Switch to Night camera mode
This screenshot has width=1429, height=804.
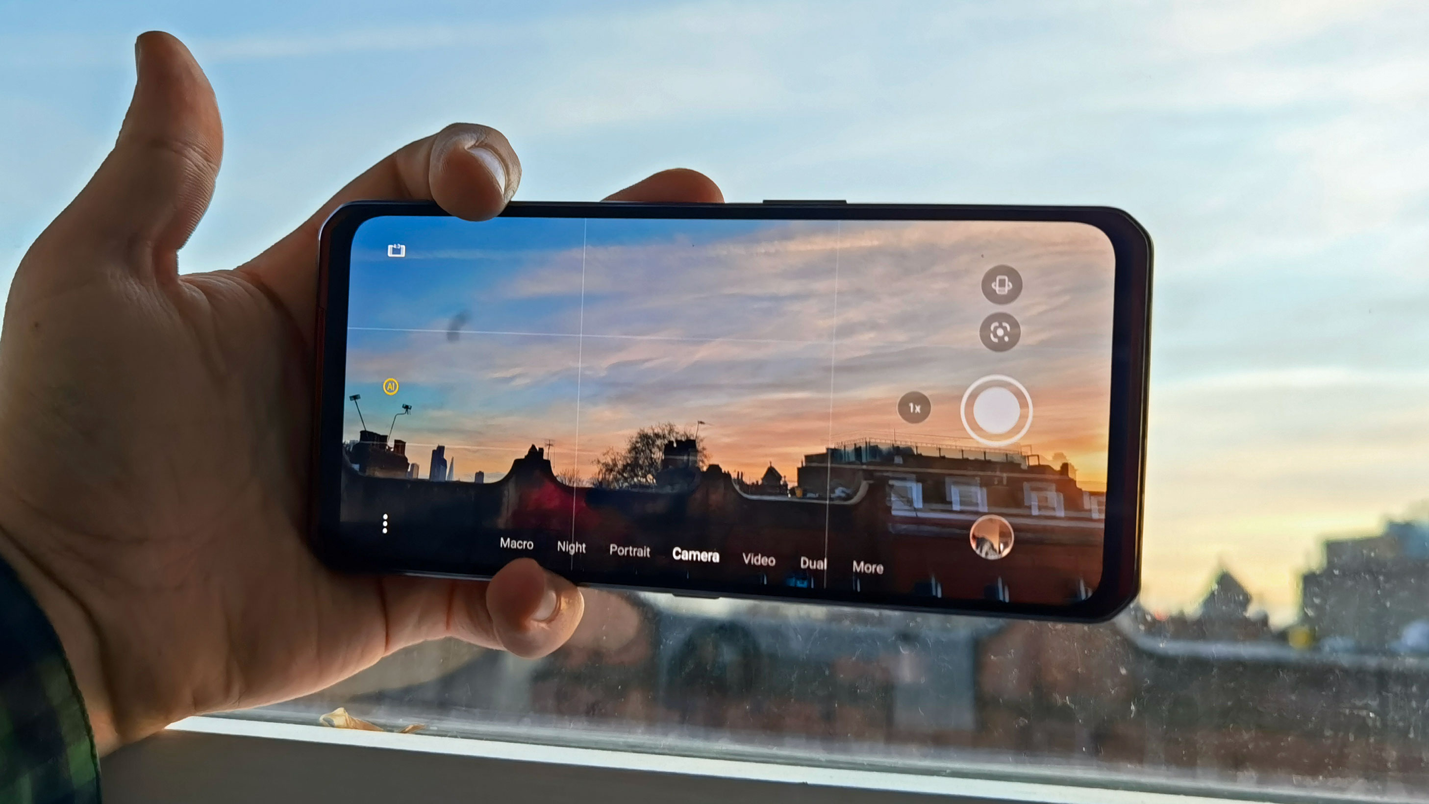coord(569,548)
